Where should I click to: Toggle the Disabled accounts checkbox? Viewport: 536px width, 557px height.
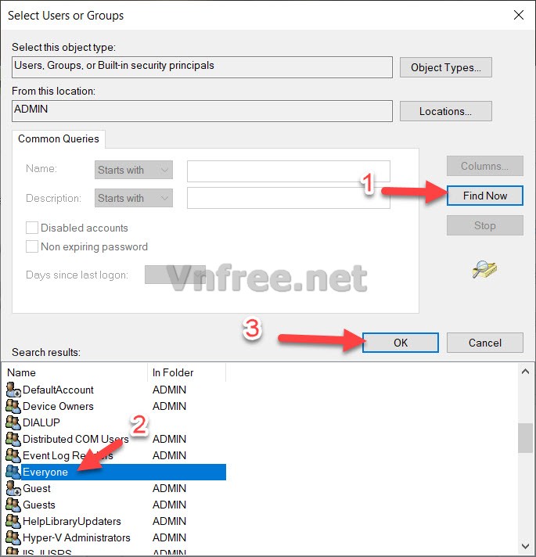(x=32, y=228)
